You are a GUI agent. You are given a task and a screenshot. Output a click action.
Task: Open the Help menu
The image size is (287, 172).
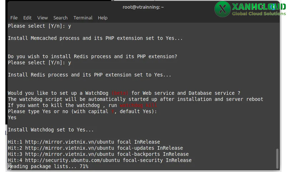click(103, 18)
